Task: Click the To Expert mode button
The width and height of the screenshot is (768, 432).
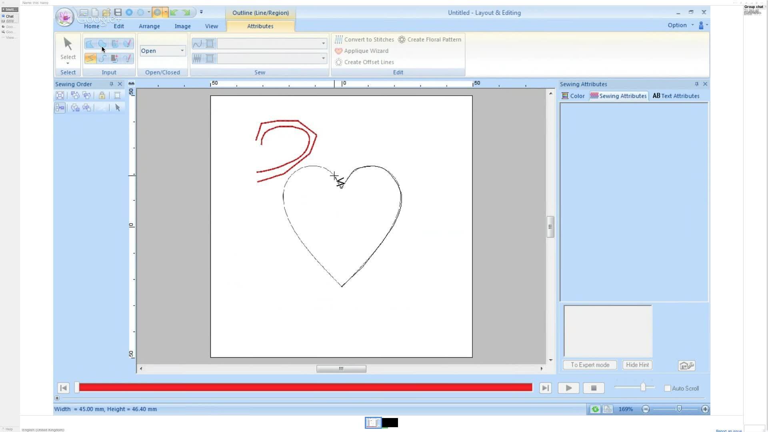Action: [590, 365]
